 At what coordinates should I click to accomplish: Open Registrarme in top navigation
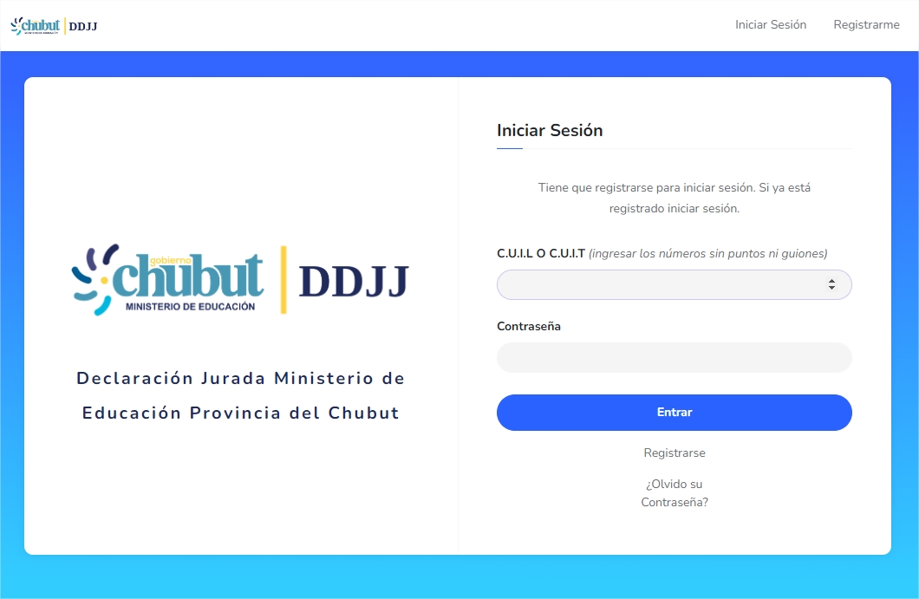tap(866, 24)
